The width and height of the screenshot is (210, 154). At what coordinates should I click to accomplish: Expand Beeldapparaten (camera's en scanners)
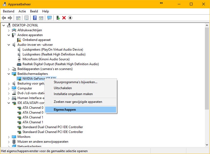[9, 69]
